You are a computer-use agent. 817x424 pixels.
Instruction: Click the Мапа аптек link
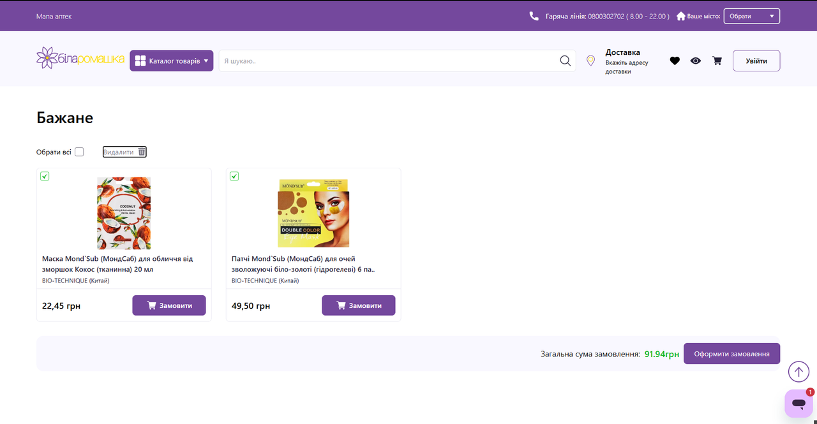[54, 16]
